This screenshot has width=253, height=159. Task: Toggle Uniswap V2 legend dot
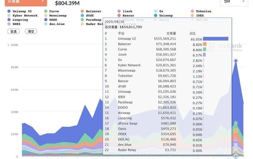pos(9,11)
